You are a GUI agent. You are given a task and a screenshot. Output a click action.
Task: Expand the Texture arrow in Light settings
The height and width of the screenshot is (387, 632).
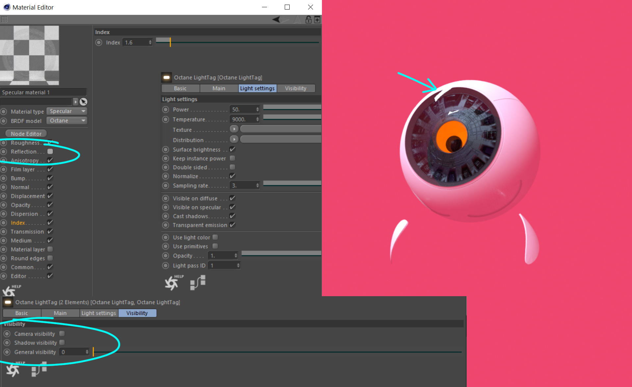coord(234,129)
